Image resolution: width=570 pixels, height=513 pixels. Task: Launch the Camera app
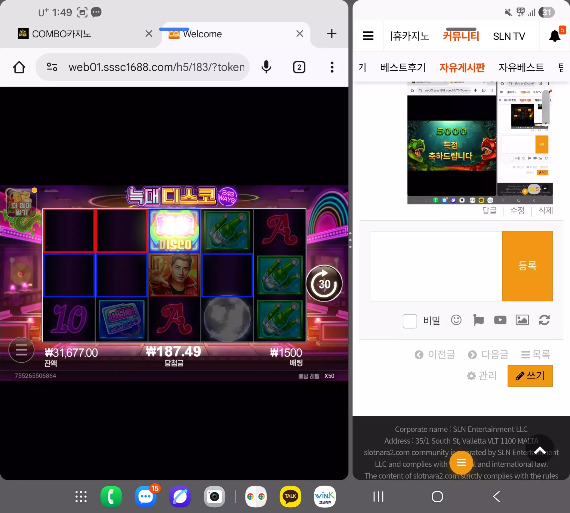(214, 496)
